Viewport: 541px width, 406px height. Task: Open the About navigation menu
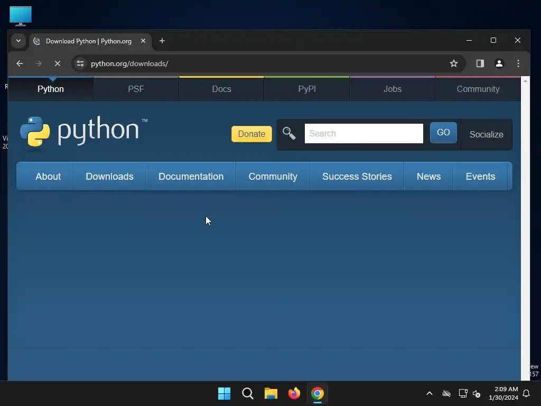point(48,177)
